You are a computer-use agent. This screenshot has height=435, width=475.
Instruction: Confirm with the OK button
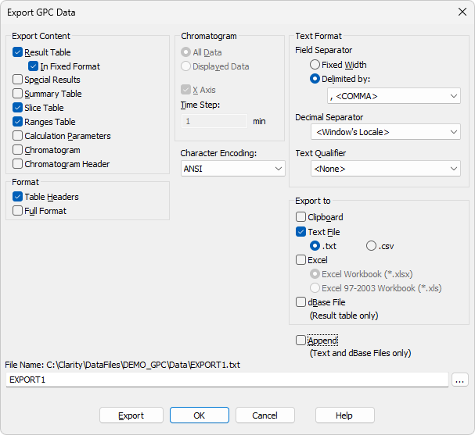[200, 415]
